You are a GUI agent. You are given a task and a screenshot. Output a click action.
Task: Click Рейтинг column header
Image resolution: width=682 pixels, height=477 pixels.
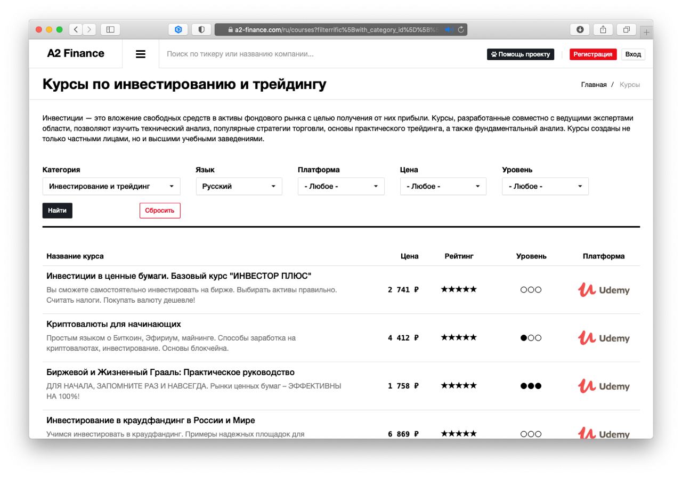pos(459,256)
